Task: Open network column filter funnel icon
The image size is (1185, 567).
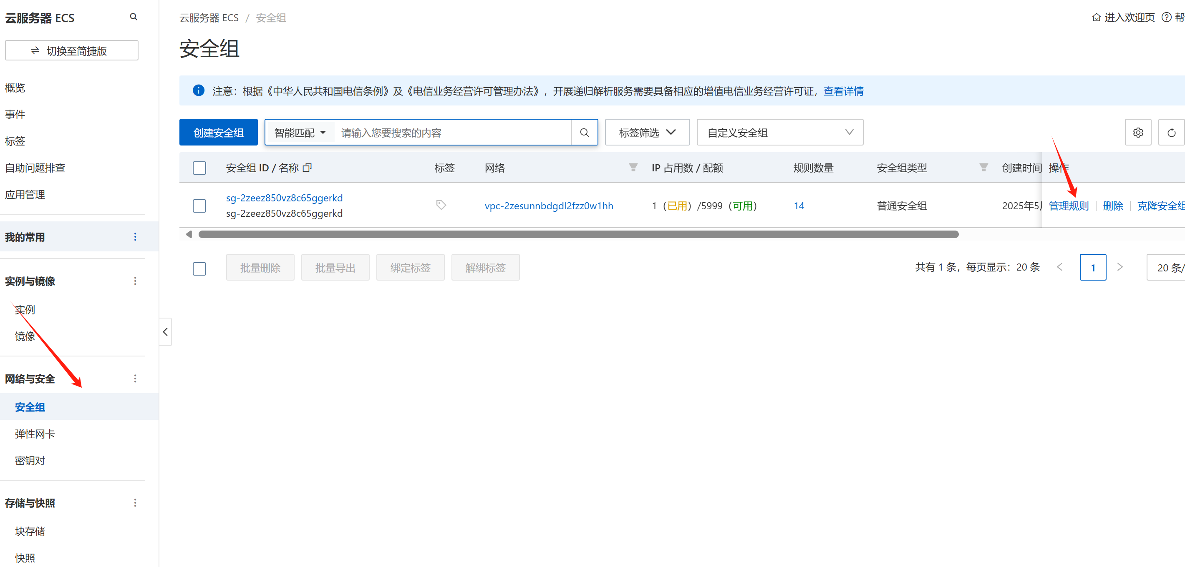Action: click(x=633, y=167)
